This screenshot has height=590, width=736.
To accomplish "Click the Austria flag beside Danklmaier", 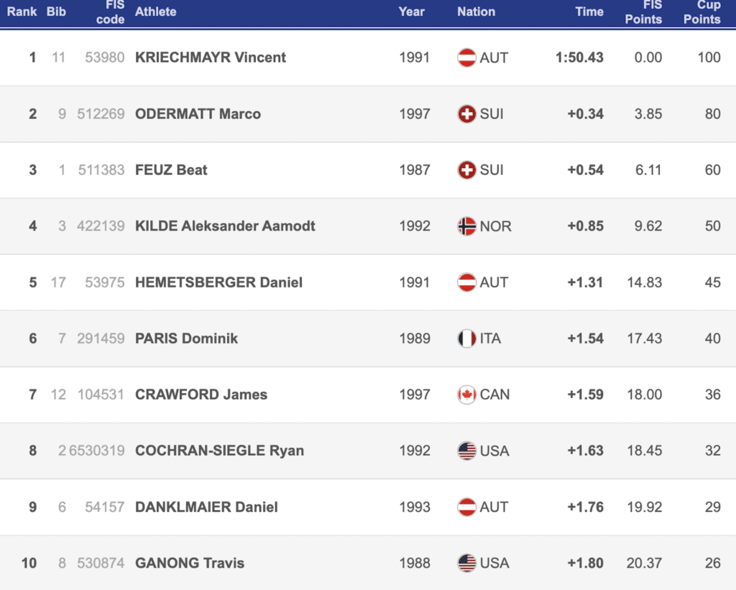I will click(x=466, y=507).
